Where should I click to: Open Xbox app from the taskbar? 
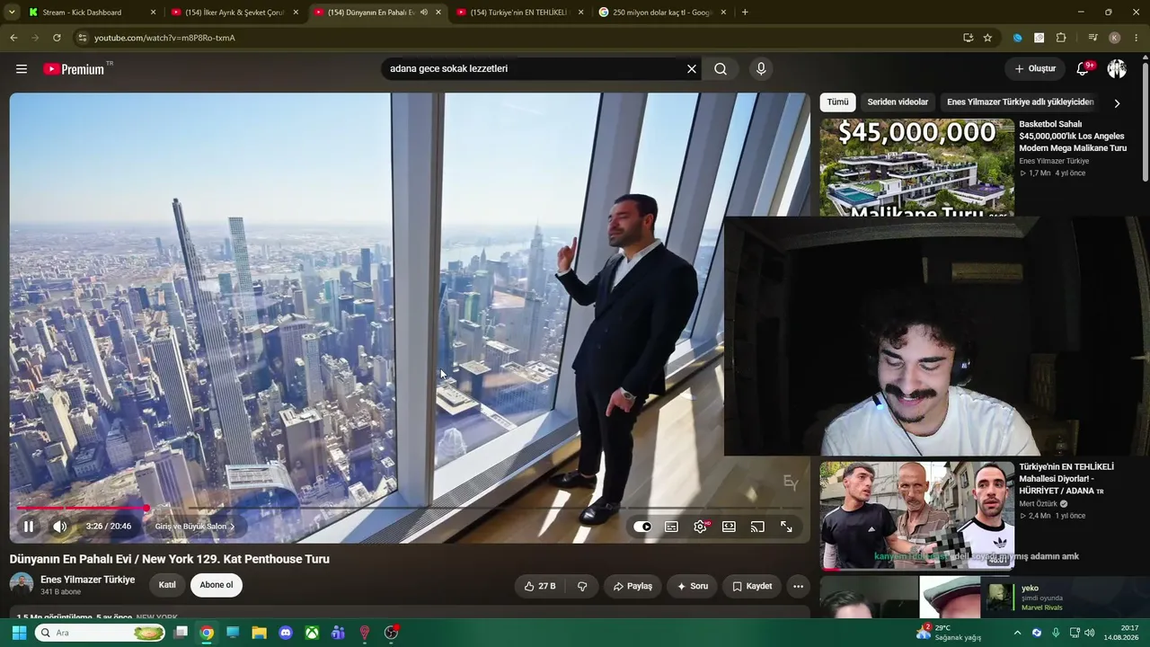(312, 633)
